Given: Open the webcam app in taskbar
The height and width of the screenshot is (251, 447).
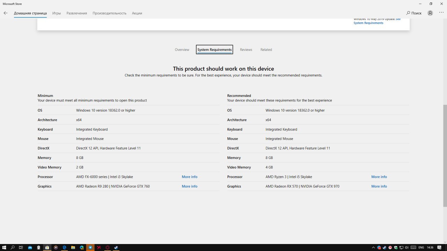Looking at the screenshot, I should tap(38, 248).
